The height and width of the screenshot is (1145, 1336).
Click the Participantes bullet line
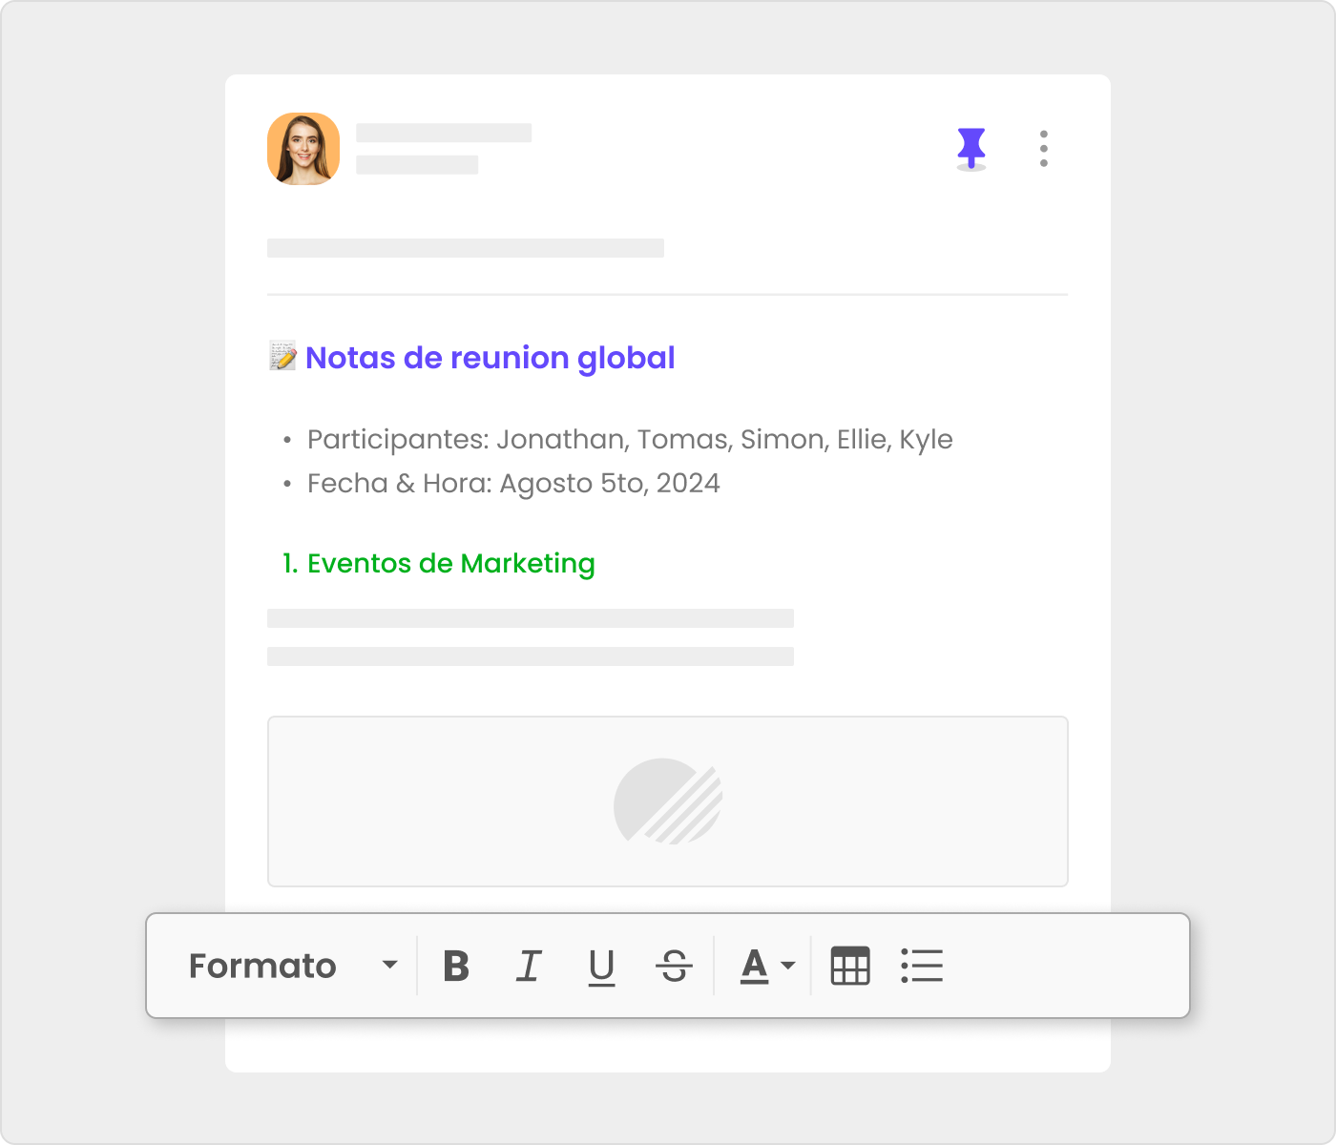[x=629, y=440]
